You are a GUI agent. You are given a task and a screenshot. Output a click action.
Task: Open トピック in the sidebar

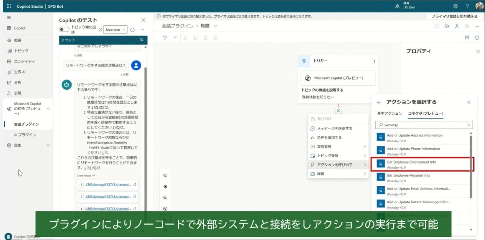pos(17,51)
